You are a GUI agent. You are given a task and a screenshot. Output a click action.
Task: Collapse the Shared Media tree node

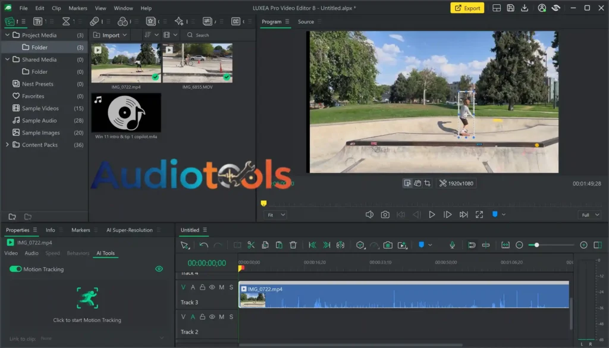[7, 59]
